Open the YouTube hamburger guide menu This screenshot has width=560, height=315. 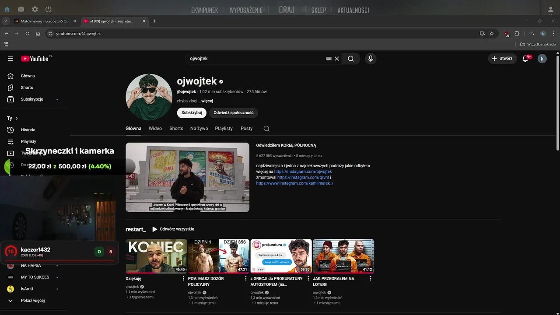tap(10, 59)
